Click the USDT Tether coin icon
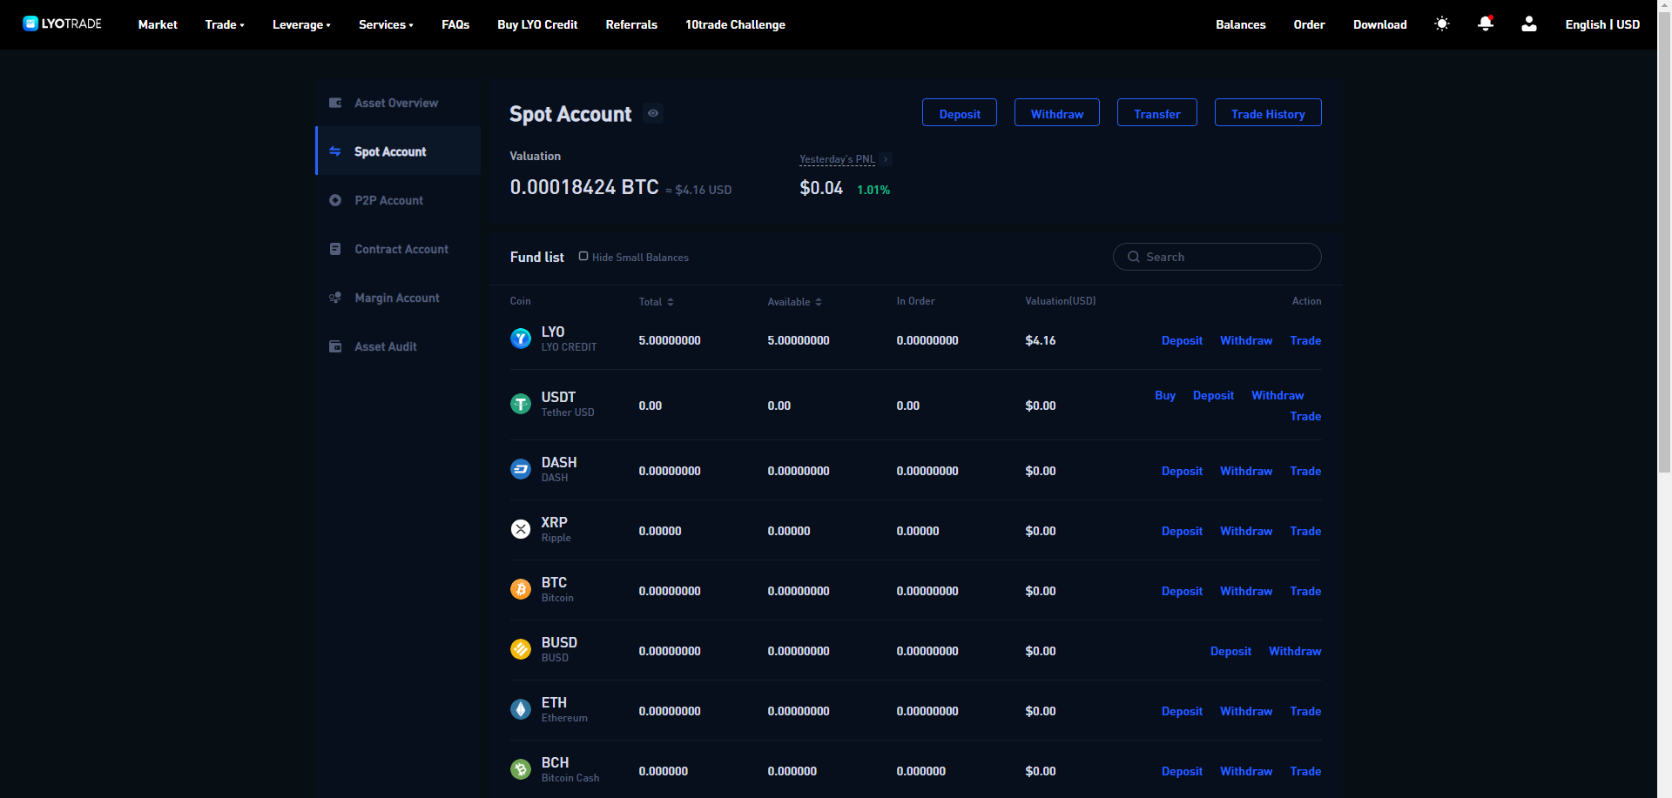The width and height of the screenshot is (1672, 798). pyautogui.click(x=521, y=404)
